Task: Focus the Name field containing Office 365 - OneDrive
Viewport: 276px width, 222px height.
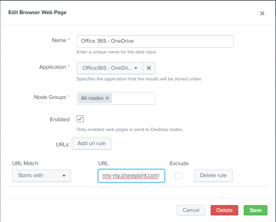Action: pos(155,41)
